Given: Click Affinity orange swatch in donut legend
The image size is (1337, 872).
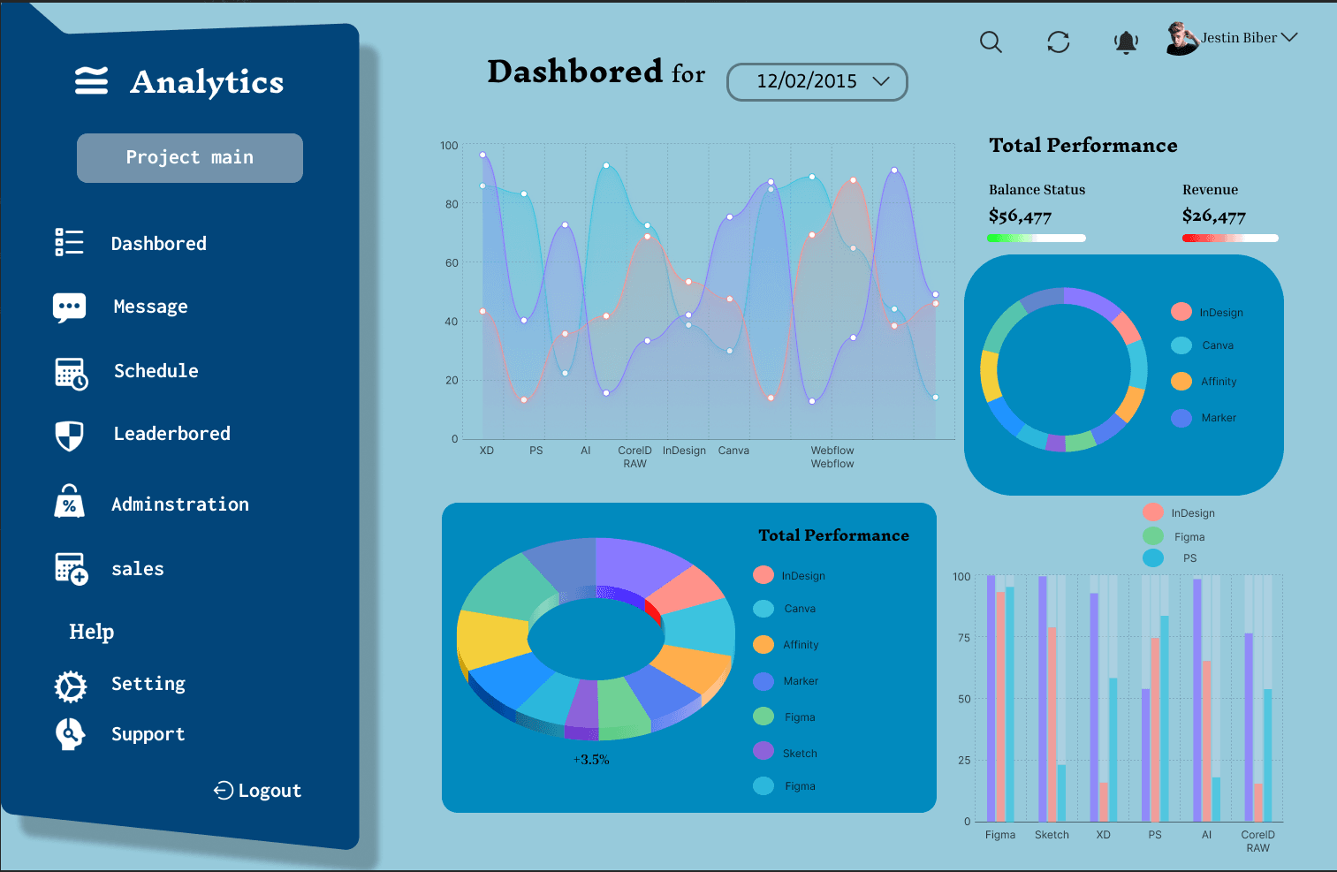Looking at the screenshot, I should click(x=1181, y=381).
